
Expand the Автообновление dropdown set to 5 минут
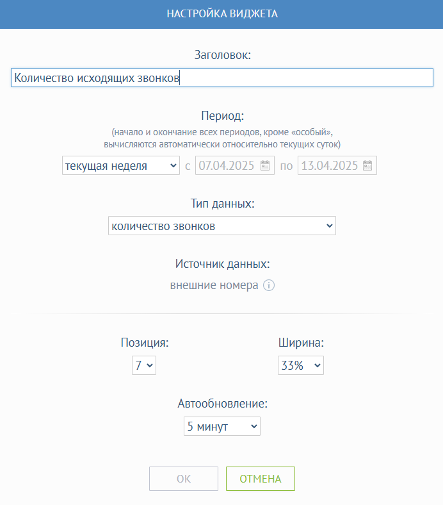[222, 426]
